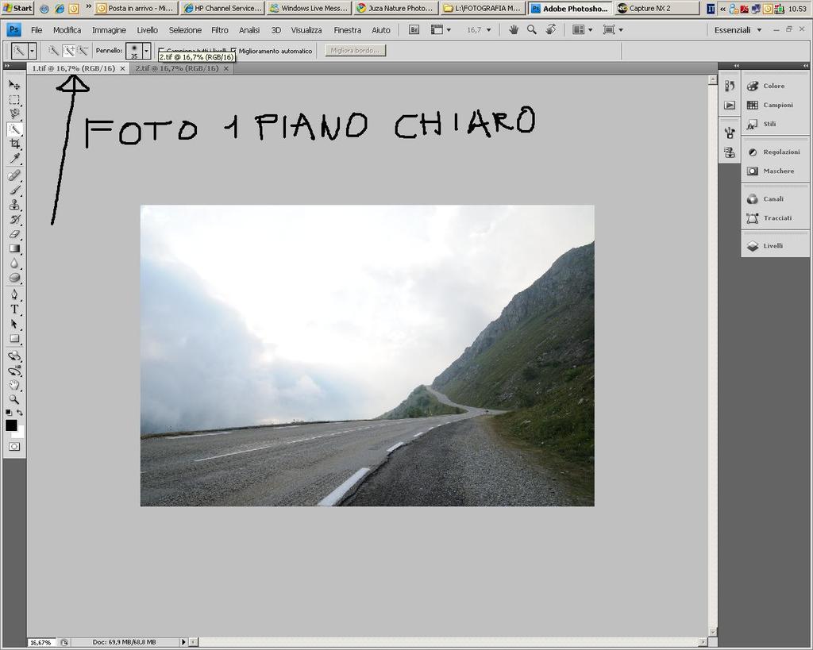Click the 16,67% zoom field in status bar

click(40, 642)
